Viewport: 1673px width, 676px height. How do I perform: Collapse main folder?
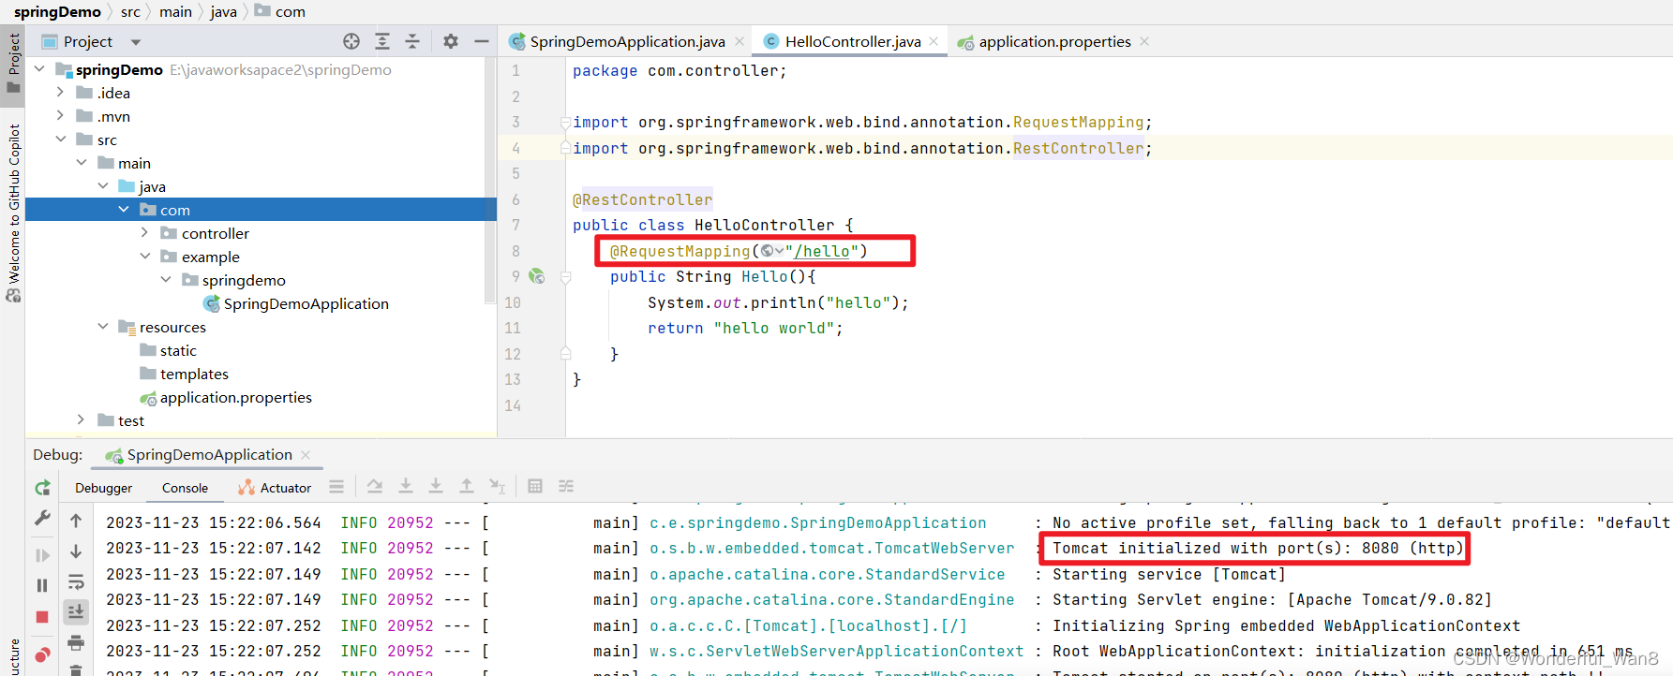pyautogui.click(x=82, y=163)
